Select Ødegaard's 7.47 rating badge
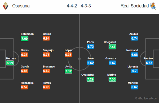The height and width of the screenshot is (103, 159). click(x=112, y=47)
